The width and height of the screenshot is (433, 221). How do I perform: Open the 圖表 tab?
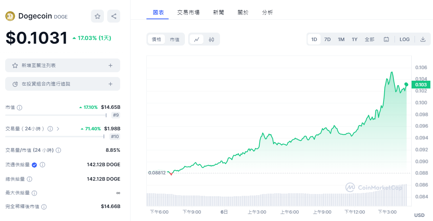(x=158, y=13)
